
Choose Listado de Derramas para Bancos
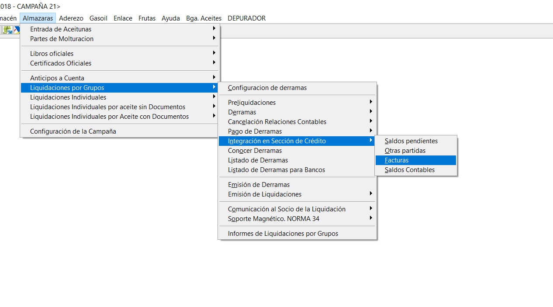(x=276, y=170)
